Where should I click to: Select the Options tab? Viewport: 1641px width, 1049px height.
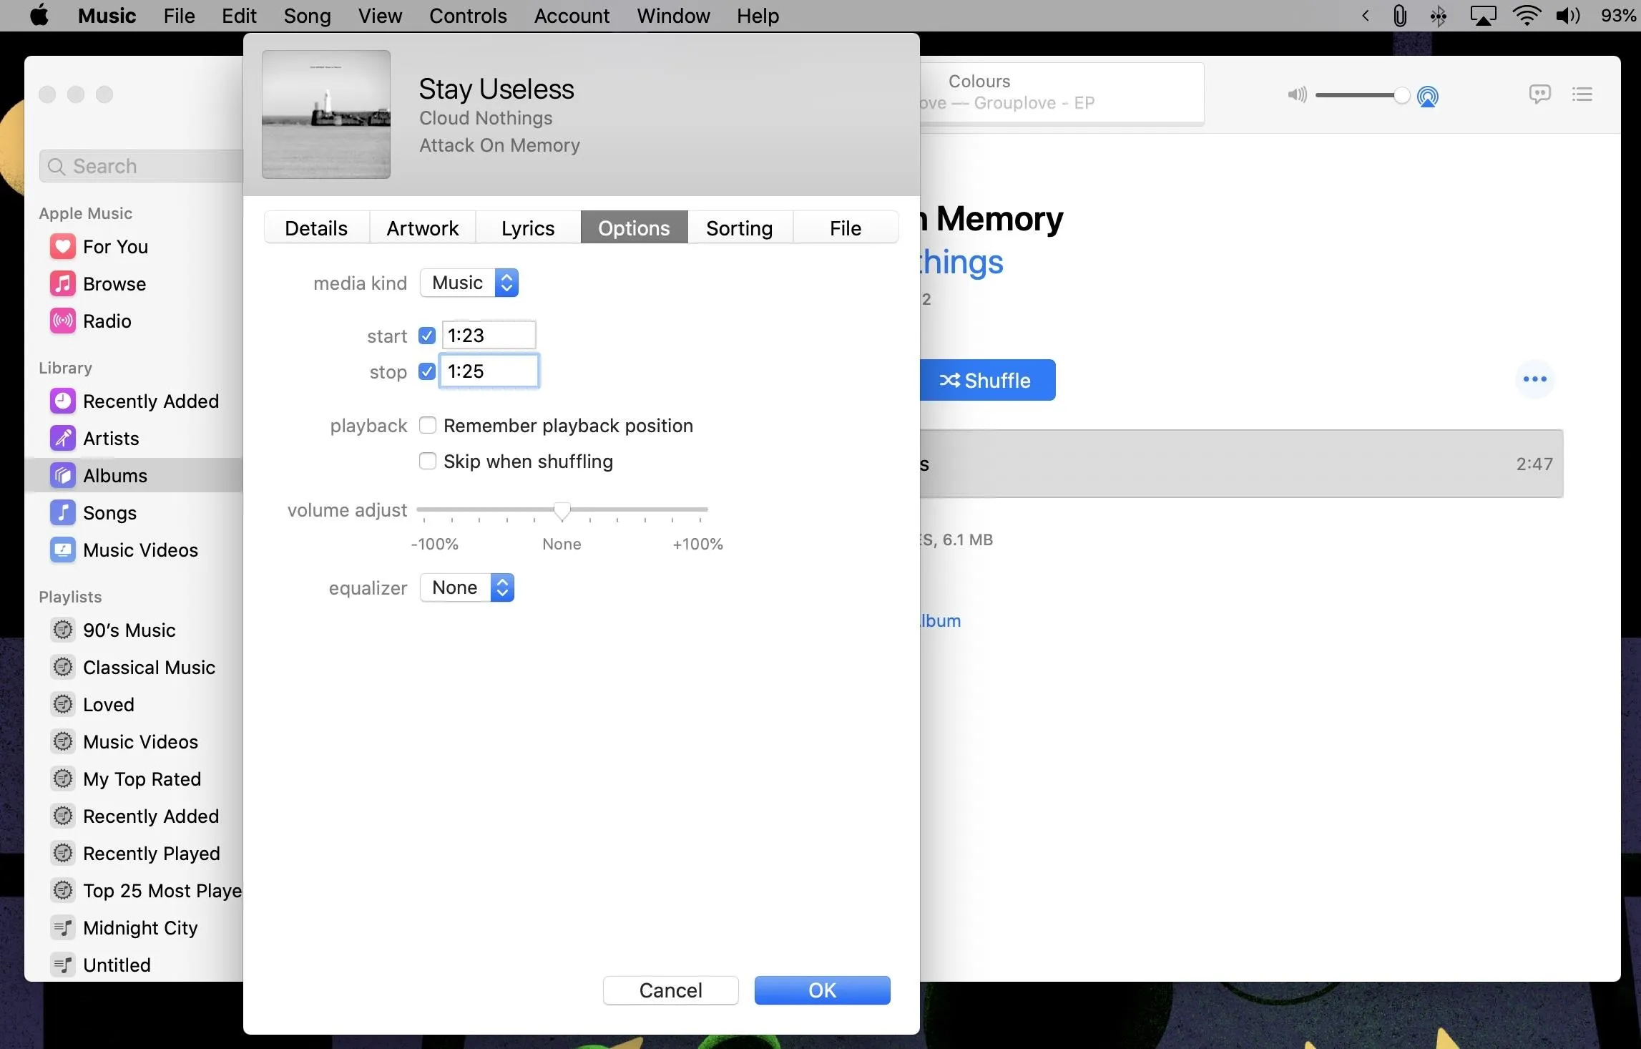point(634,228)
